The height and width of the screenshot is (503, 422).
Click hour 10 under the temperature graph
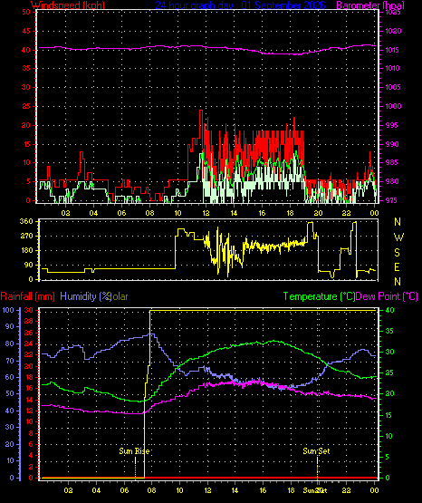coord(179,490)
